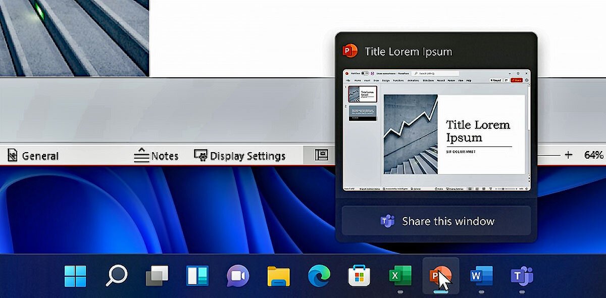This screenshot has width=606, height=298.
Task: Launch Teams Chat from taskbar
Action: pyautogui.click(x=238, y=276)
